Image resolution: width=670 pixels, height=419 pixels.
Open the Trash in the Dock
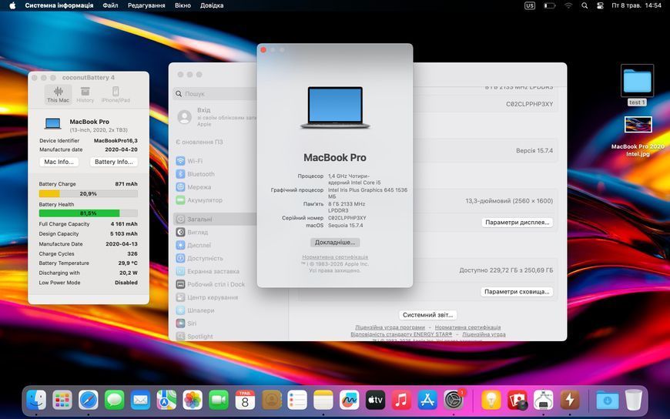click(633, 401)
